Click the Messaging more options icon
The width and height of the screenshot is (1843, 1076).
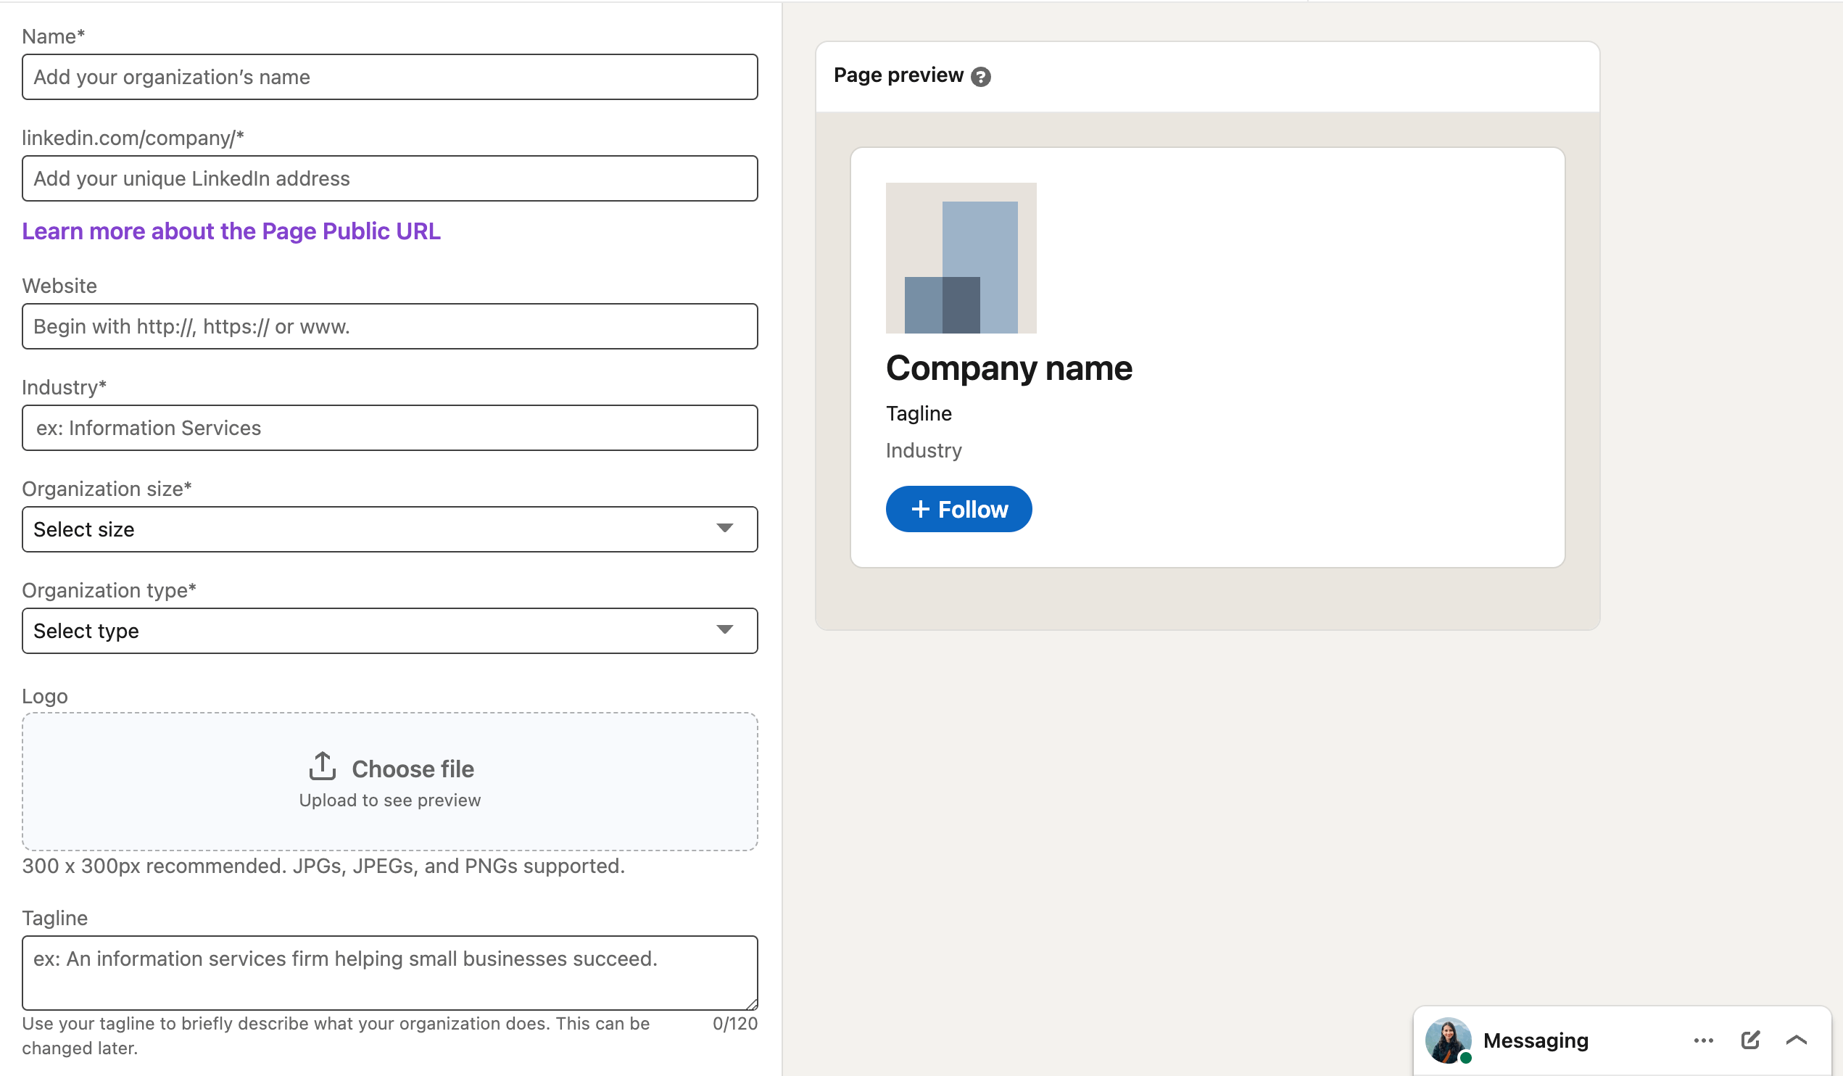1703,1039
